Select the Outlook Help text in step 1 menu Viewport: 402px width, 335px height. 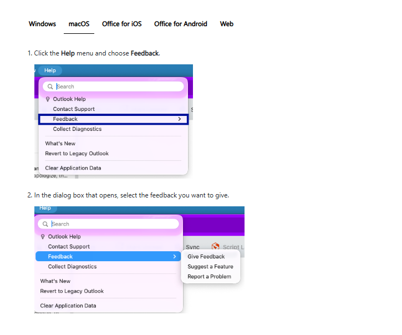click(69, 99)
